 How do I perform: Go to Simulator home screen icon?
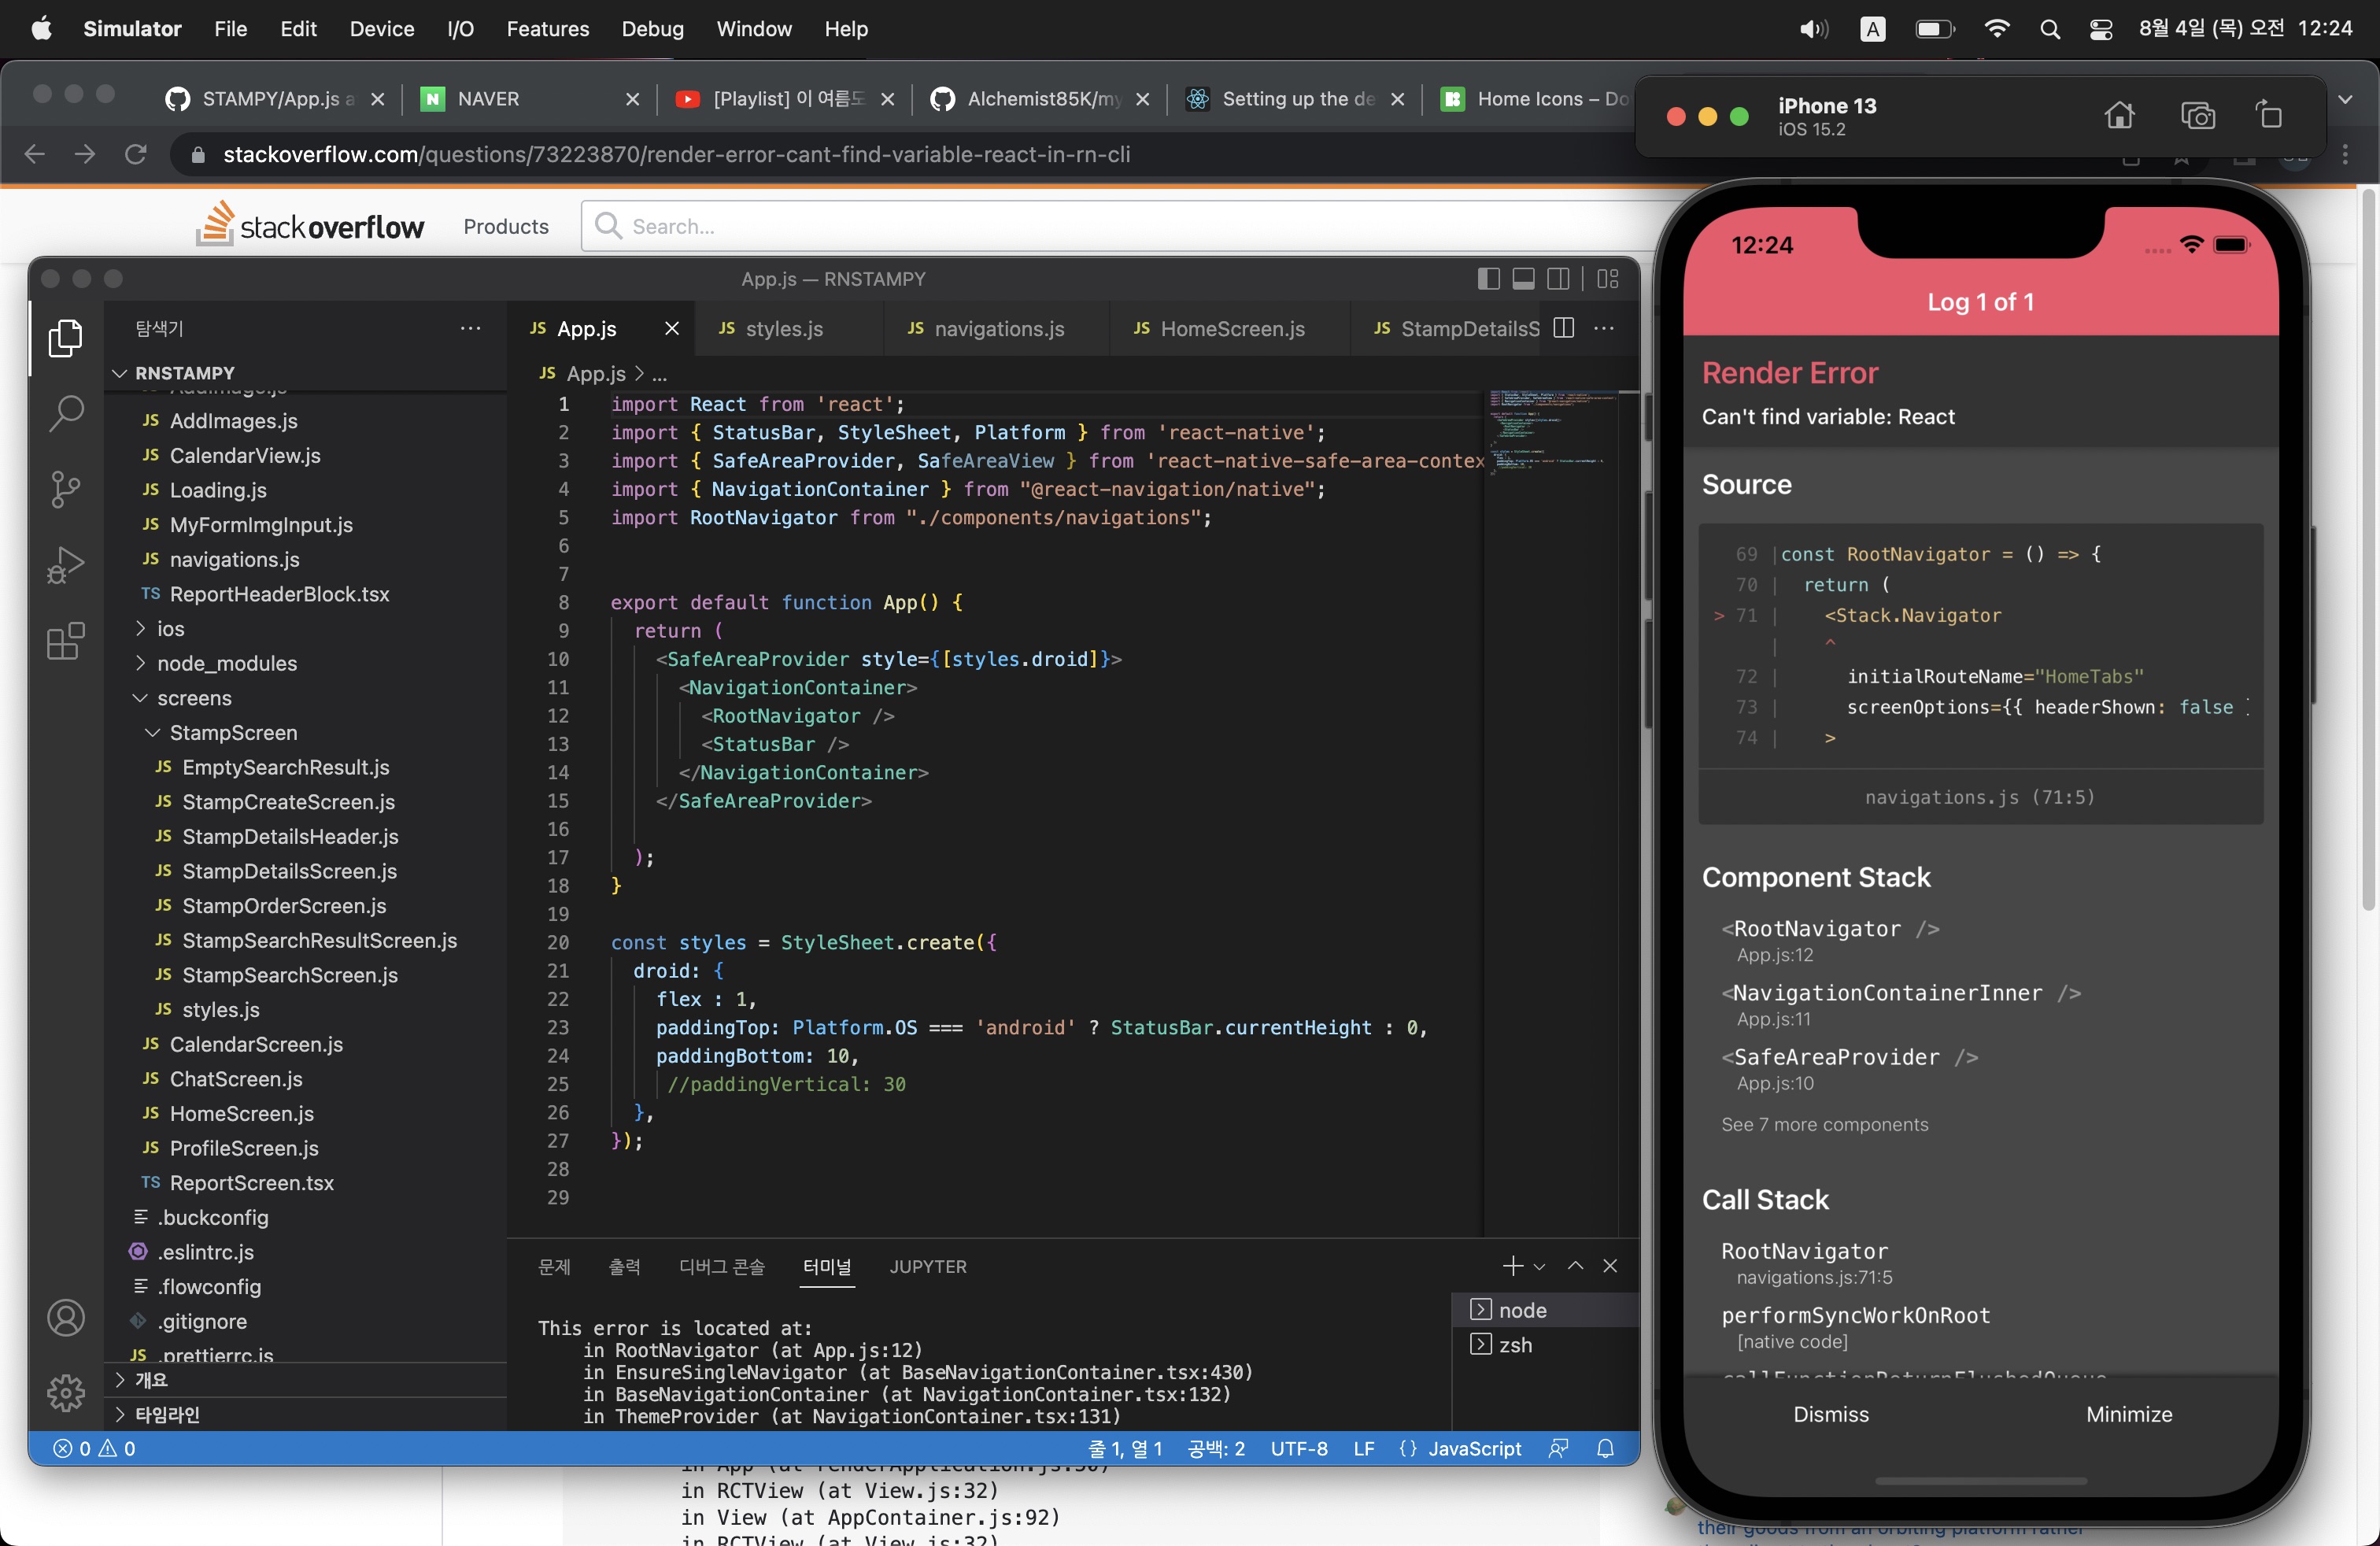2119,116
